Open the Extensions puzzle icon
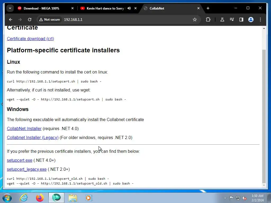Screen dimensions: 271x203 pyautogui.click(x=208, y=20)
